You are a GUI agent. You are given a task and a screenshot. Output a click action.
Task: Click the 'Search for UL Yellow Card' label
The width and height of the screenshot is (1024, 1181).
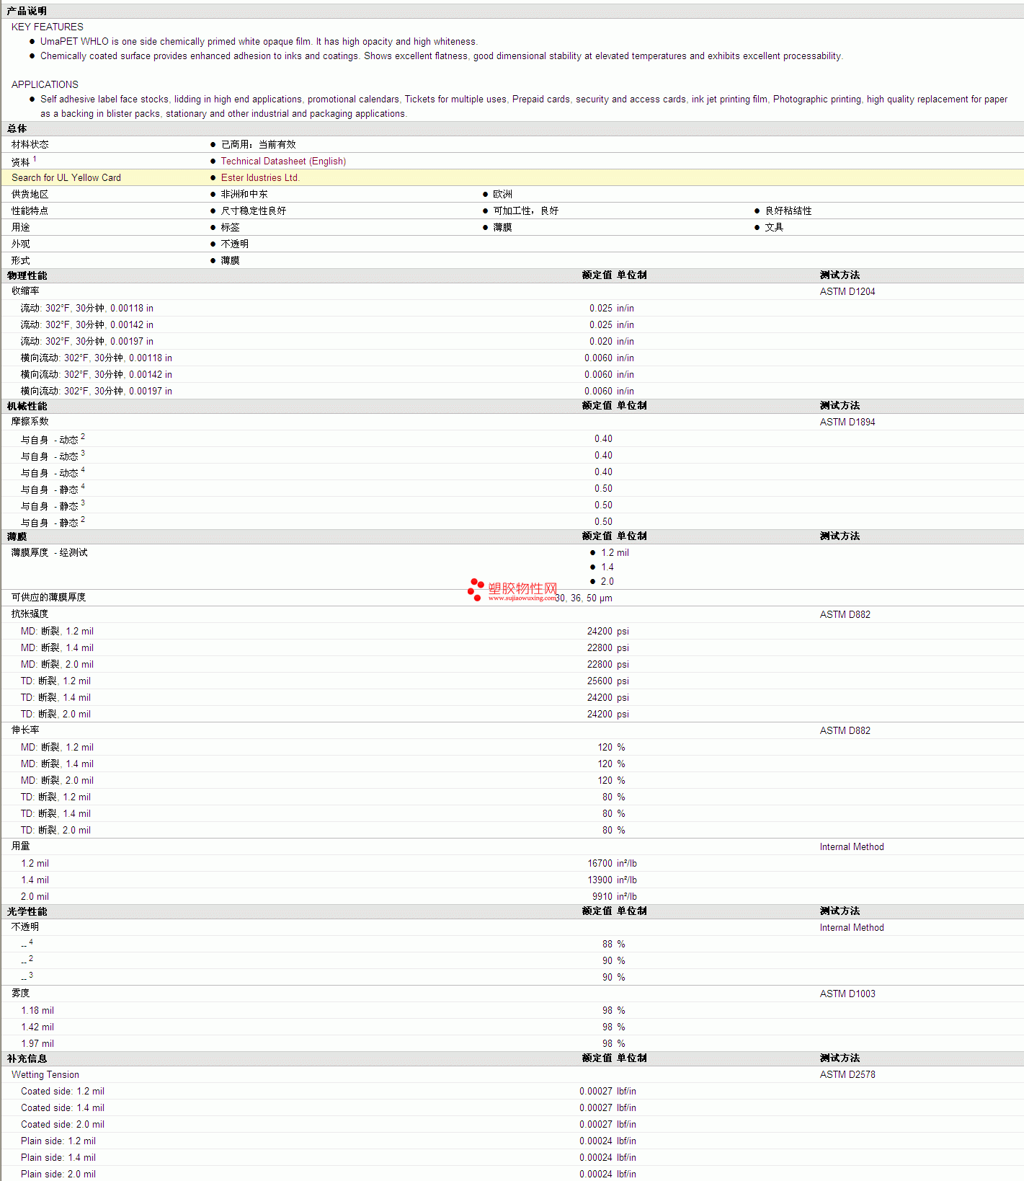[x=66, y=178]
